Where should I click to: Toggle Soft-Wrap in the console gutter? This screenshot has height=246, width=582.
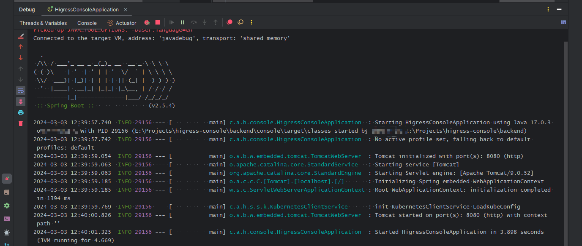(x=21, y=91)
